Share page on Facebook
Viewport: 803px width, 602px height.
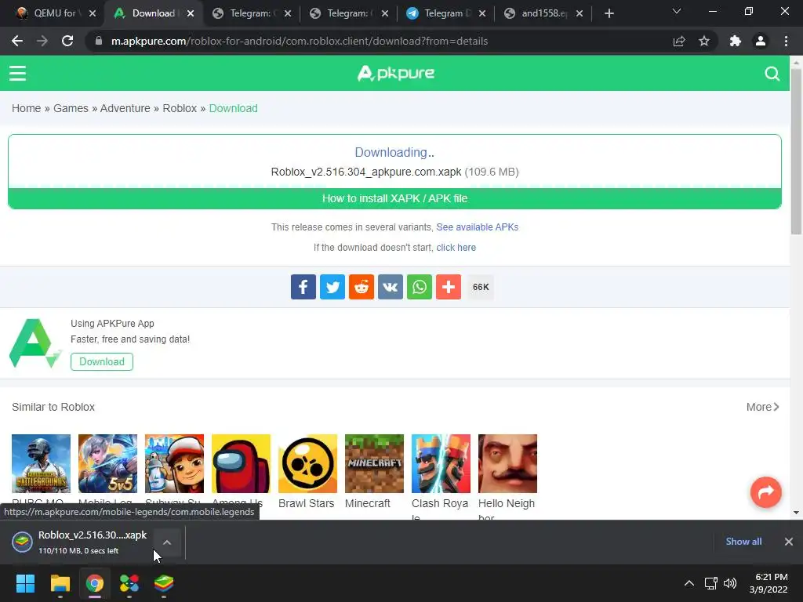303,287
